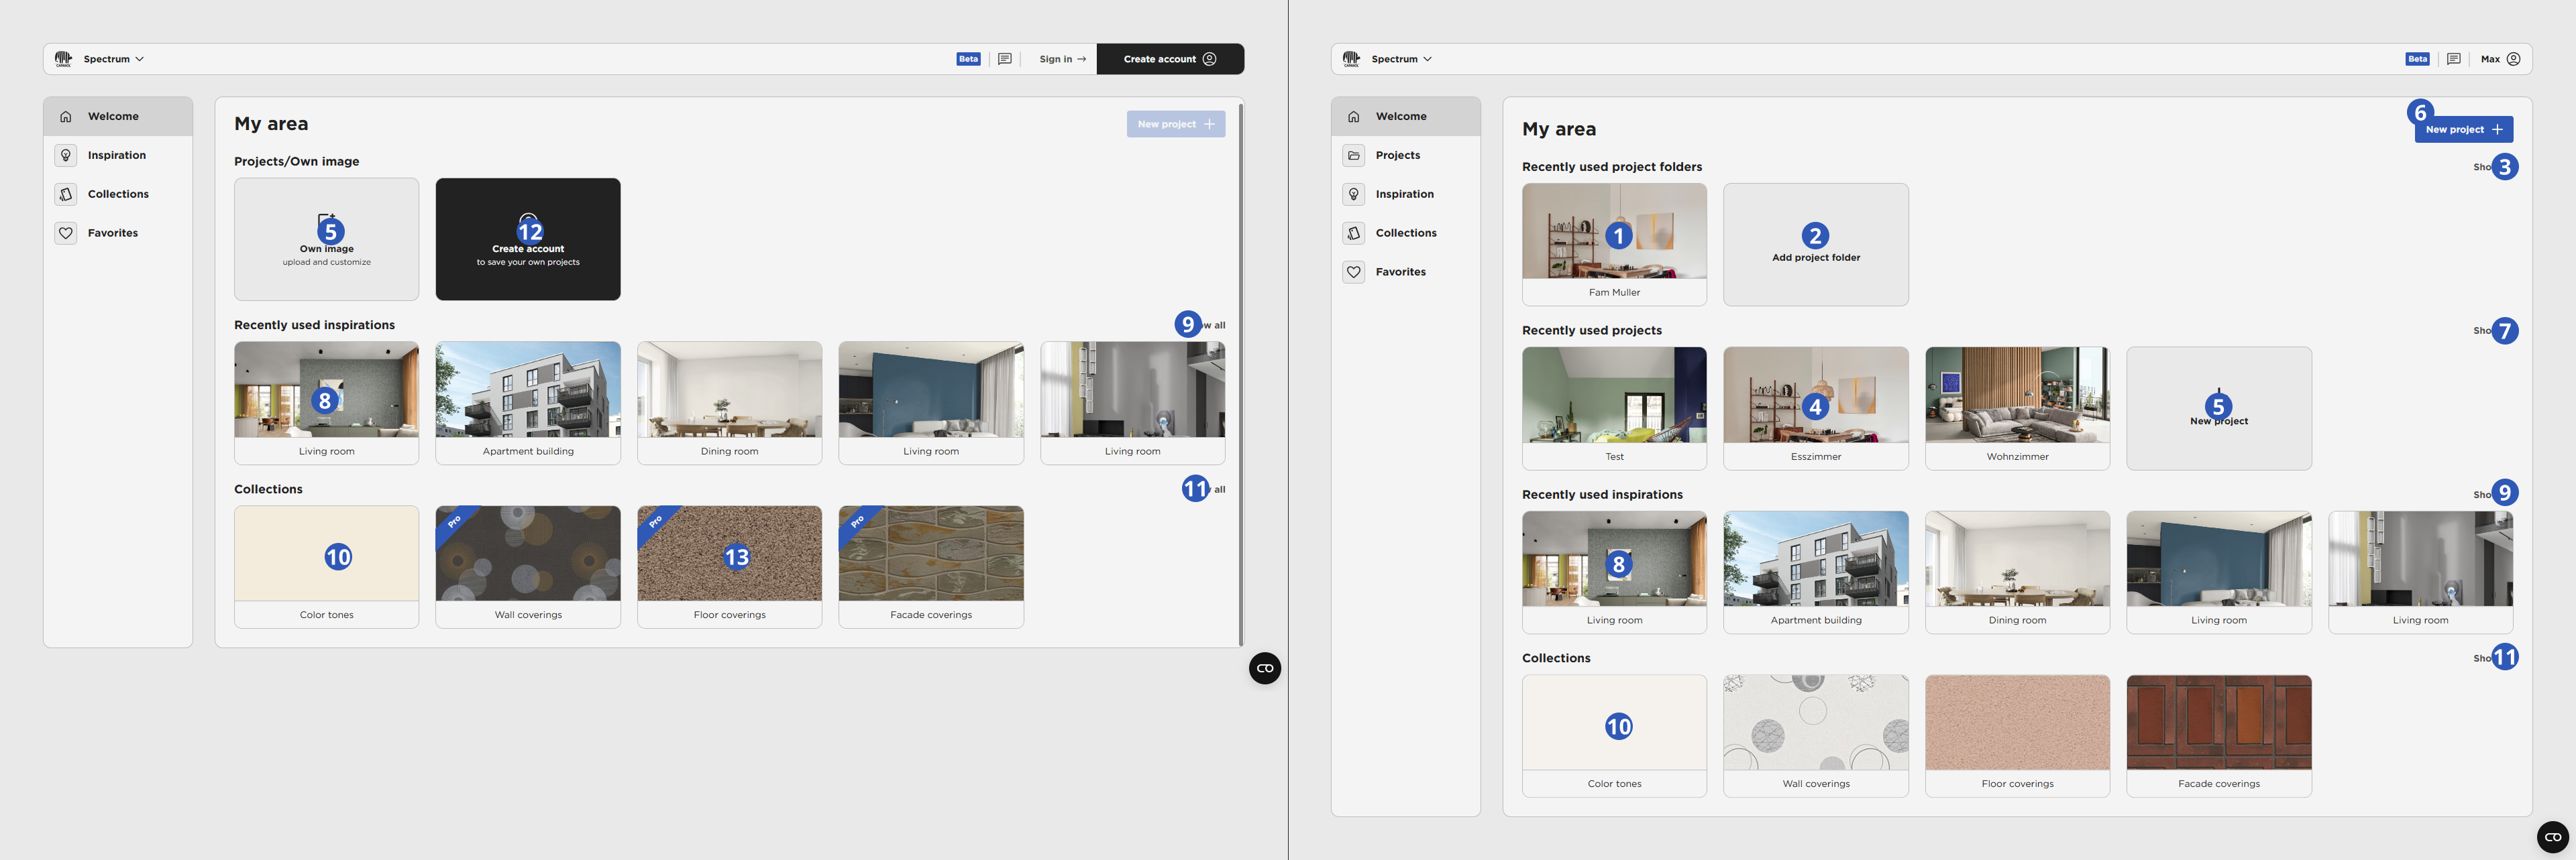Viewport: 2576px width, 860px height.
Task: Click the Add project folder tile
Action: tap(1815, 245)
